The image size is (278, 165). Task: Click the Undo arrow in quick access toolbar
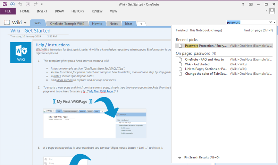click(x=20, y=4)
